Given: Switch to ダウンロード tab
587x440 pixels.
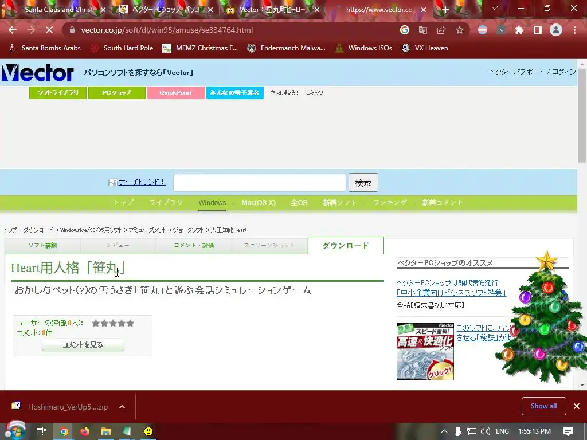Looking at the screenshot, I should pos(346,245).
